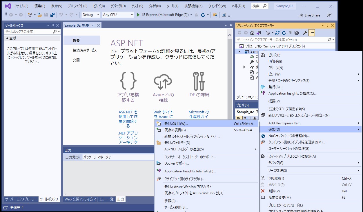Select 新しい項目(W)... from the submenu
The width and height of the screenshot is (363, 212).
[x=176, y=124]
